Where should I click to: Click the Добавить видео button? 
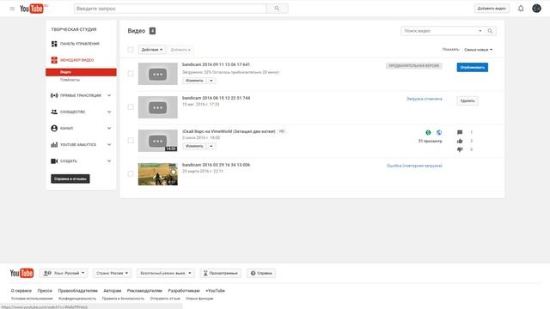[492, 9]
